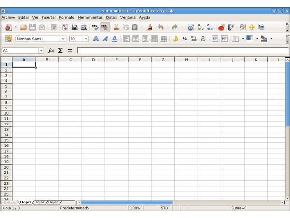Save the document with the floppy icon
290x218 pixels.
[32, 27]
